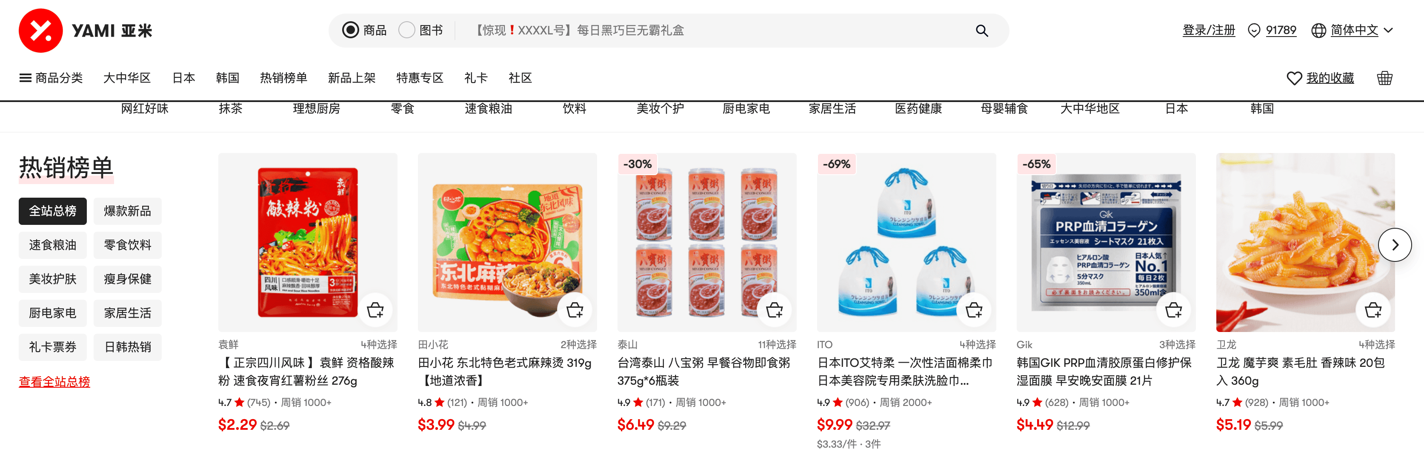Image resolution: width=1424 pixels, height=471 pixels.
Task: Select the 商品 radio button
Action: (x=351, y=30)
